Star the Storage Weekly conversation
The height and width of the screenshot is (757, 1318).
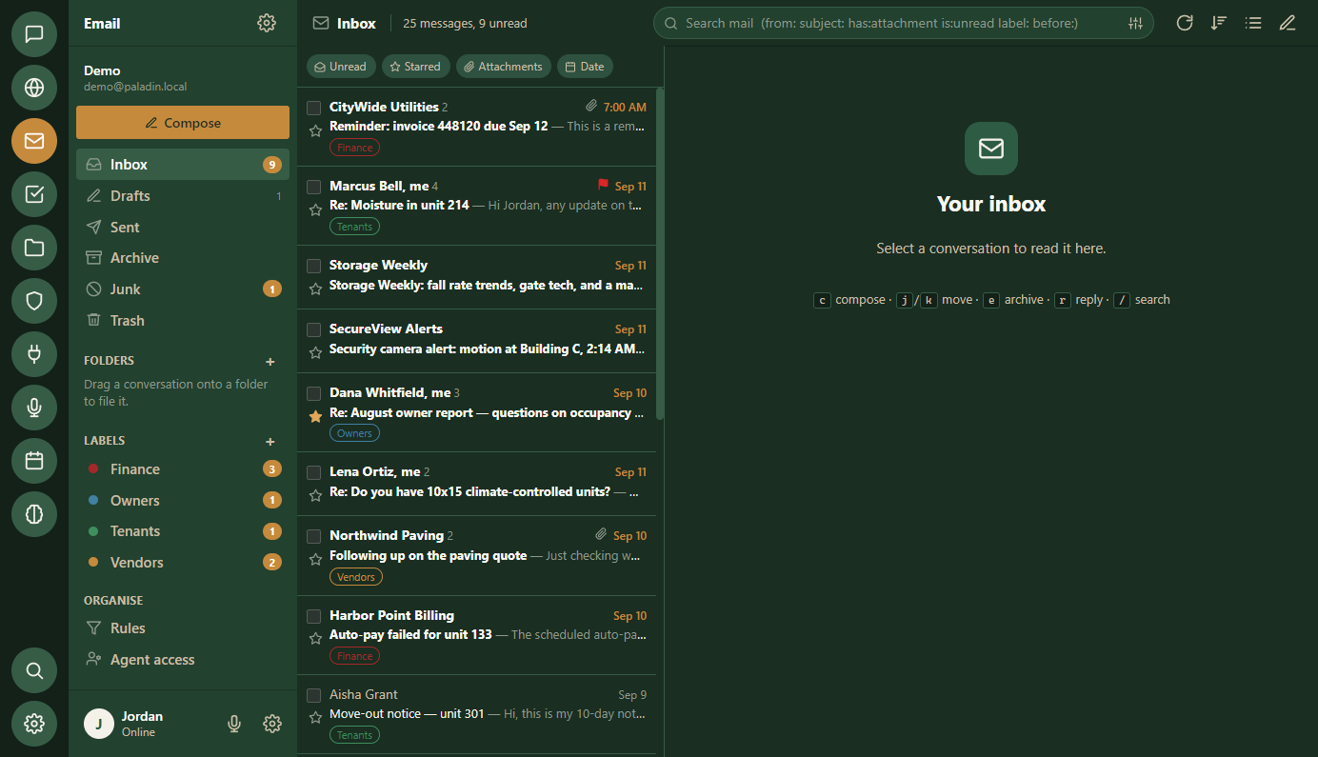(x=315, y=289)
